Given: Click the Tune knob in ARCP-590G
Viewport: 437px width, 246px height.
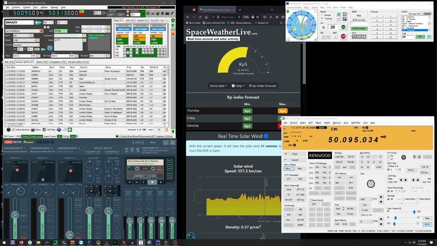Looking at the screenshot, I should pos(371,184).
